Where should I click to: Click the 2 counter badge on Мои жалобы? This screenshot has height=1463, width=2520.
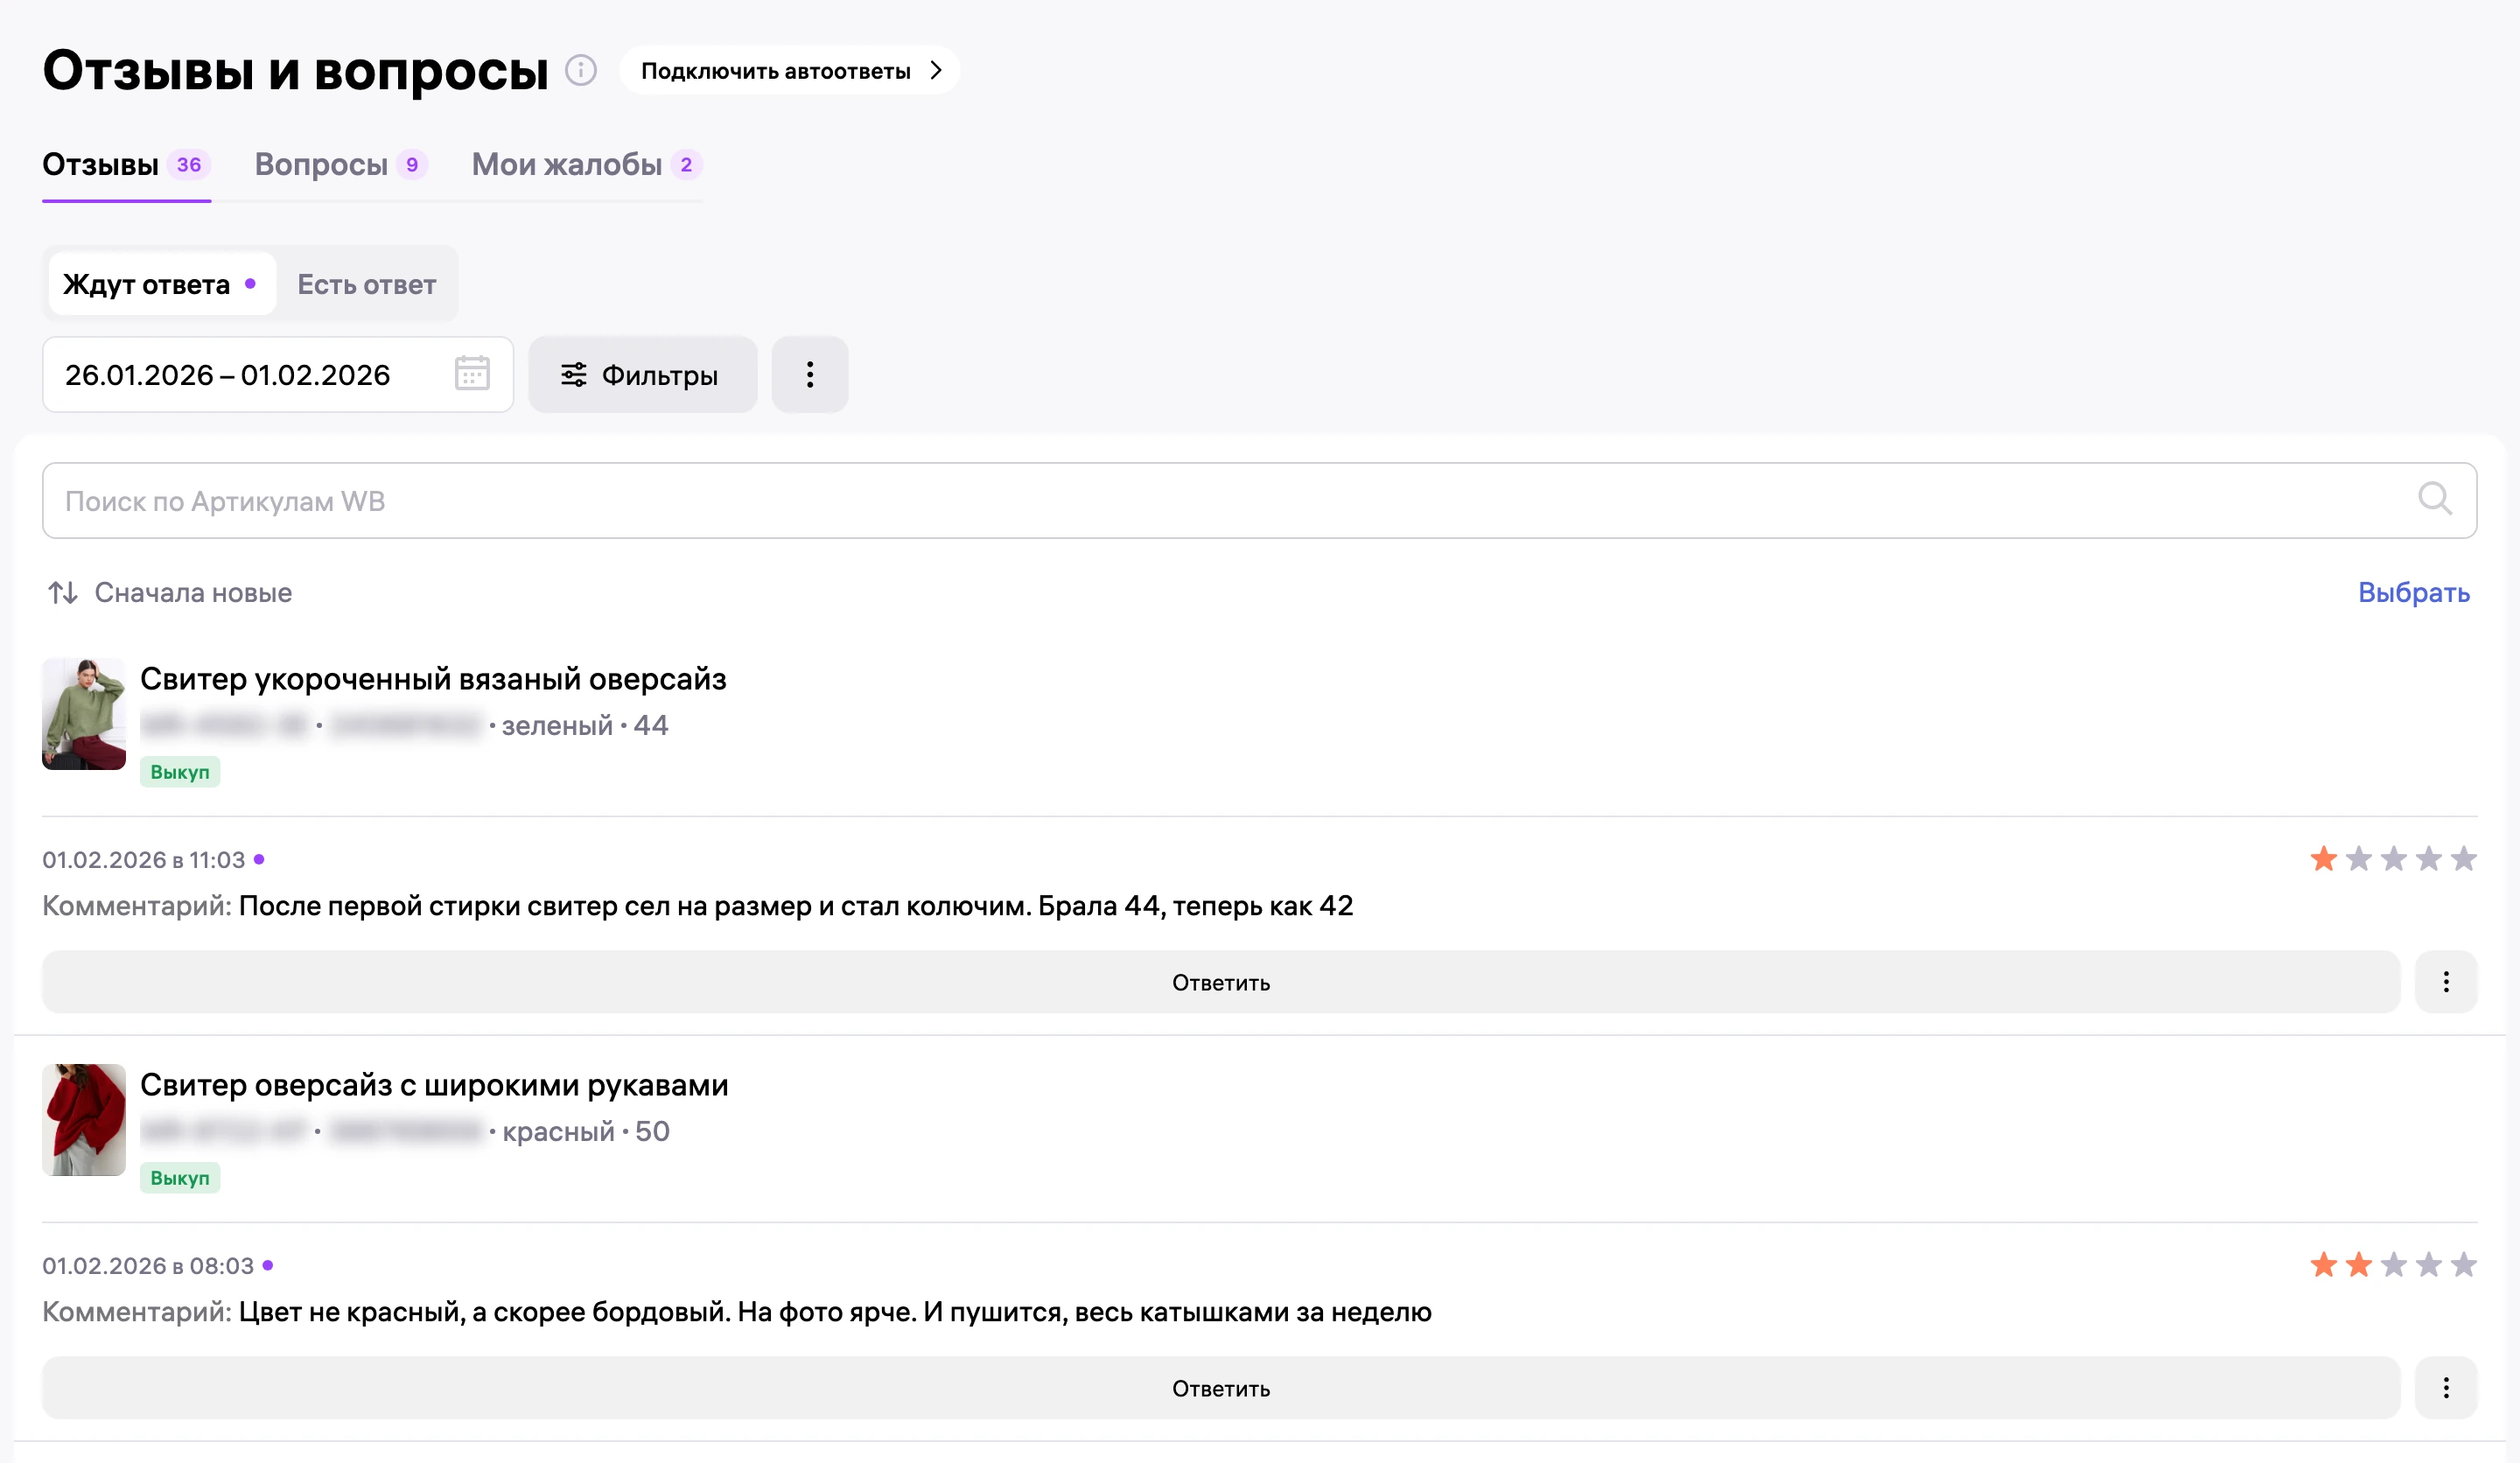click(x=686, y=164)
